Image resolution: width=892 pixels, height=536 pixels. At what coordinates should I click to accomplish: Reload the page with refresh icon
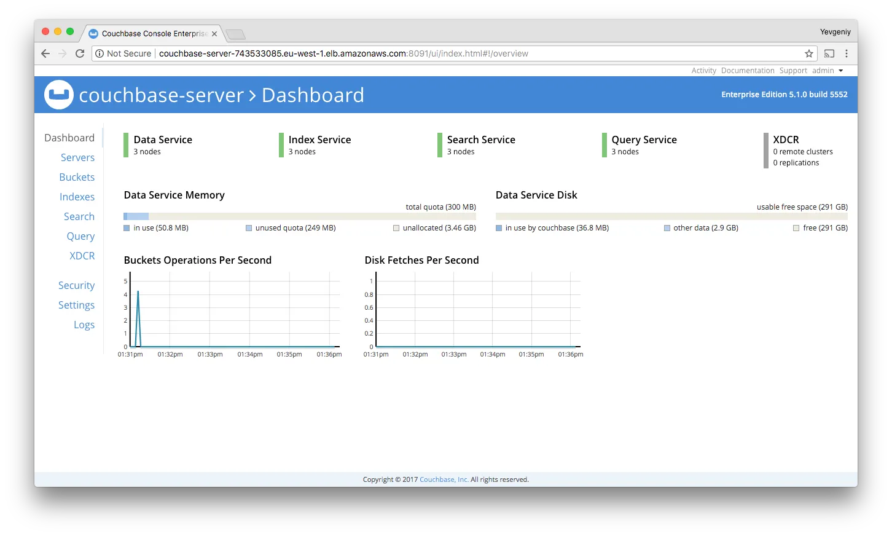(80, 53)
